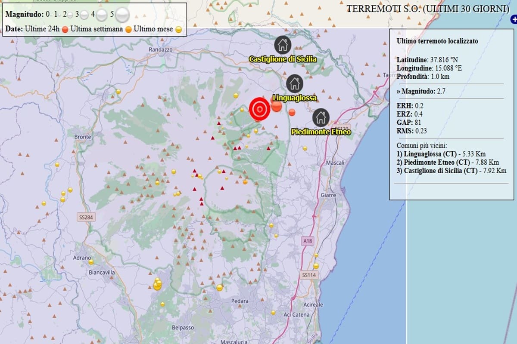
Task: Click the yellow Ultimo mese legend dot
Action: 178,30
